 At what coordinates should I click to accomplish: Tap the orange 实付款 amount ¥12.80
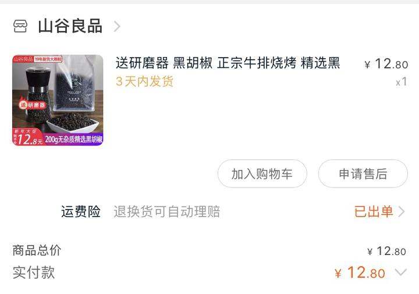click(360, 272)
